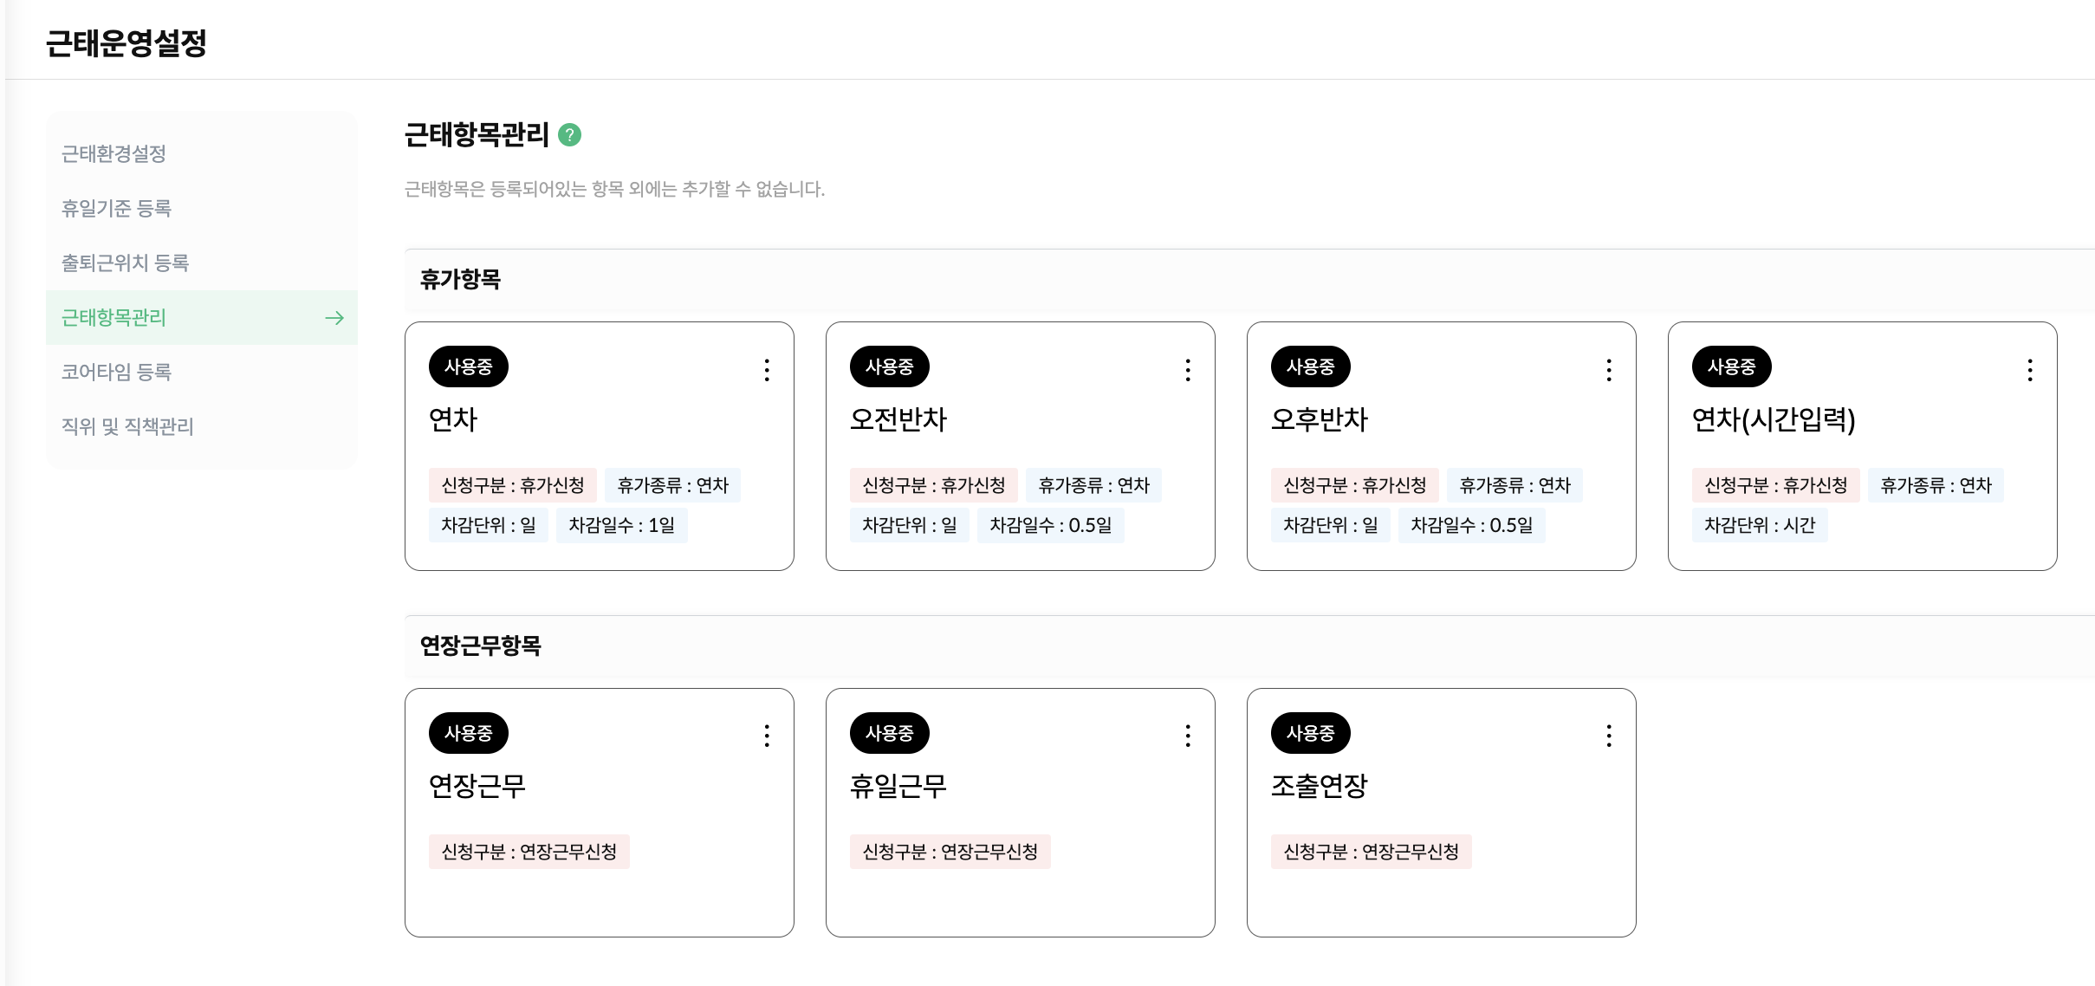This screenshot has height=986, width=2095.
Task: Go to 근태환경설정 in the sidebar
Action: 114,154
